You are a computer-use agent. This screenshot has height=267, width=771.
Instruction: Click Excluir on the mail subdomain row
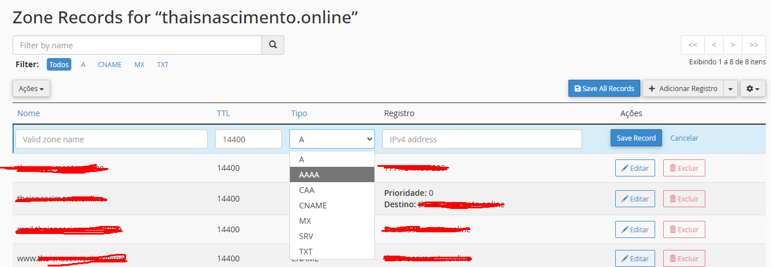[684, 229]
